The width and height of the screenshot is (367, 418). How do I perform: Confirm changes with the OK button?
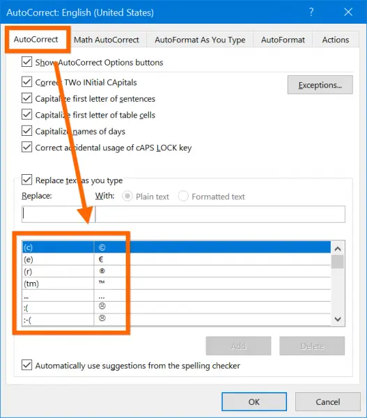(254, 402)
